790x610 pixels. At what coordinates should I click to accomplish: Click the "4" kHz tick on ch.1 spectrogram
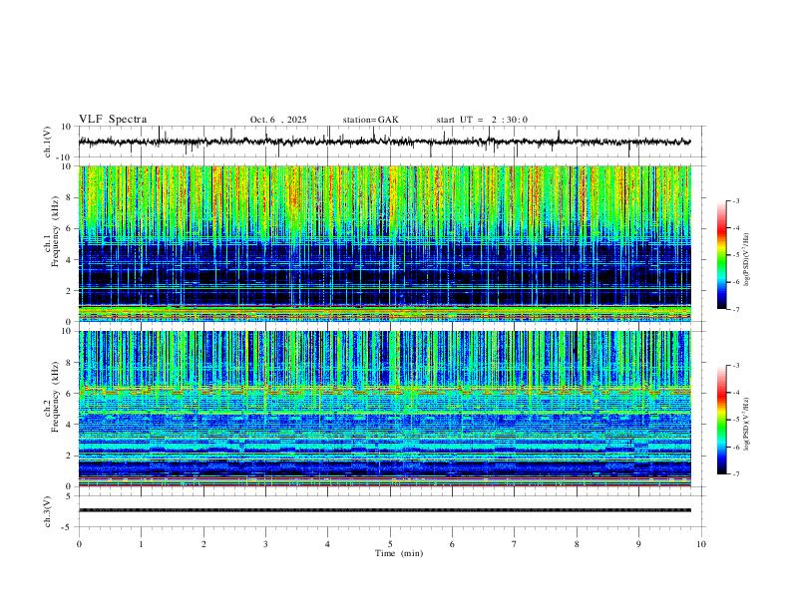(70, 260)
